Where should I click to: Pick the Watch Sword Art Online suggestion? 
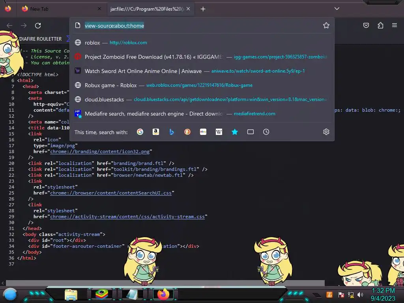click(x=202, y=71)
